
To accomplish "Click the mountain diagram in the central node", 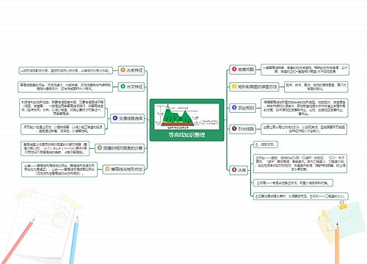I will [x=187, y=117].
